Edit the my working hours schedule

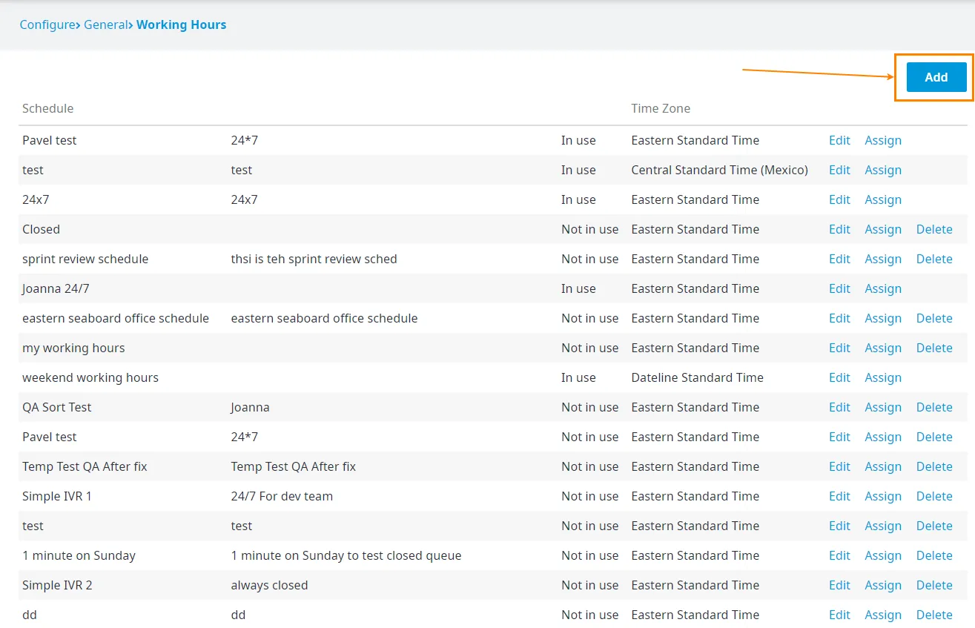[x=839, y=348]
